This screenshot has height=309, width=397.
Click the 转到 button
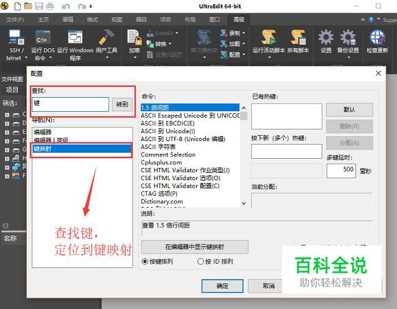pyautogui.click(x=122, y=104)
